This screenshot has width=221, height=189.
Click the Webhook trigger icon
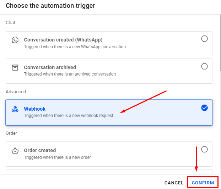click(x=15, y=109)
